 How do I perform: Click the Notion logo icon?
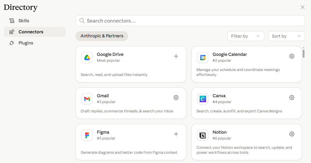click(203, 135)
